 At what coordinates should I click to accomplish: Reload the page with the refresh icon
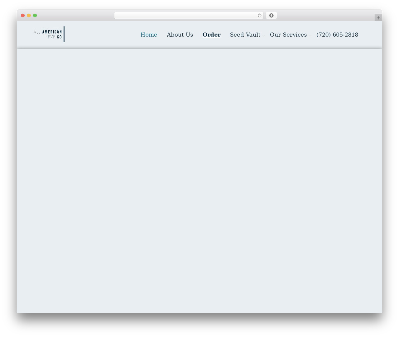259,16
